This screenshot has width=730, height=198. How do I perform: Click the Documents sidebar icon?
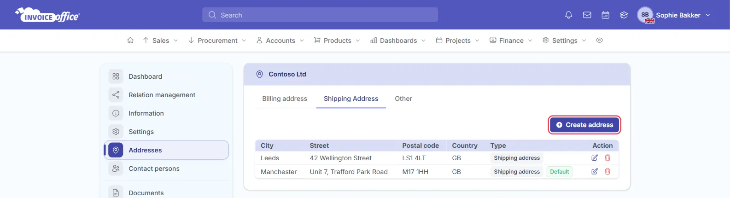tap(116, 192)
